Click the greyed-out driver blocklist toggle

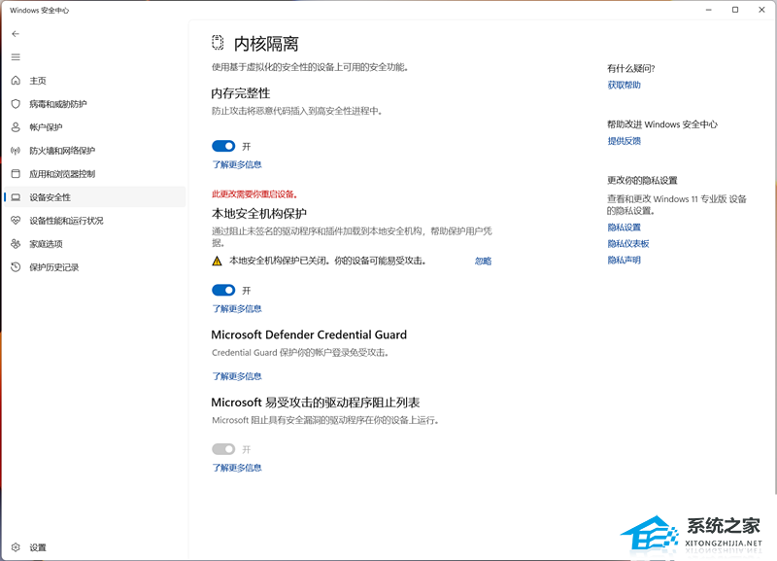223,449
